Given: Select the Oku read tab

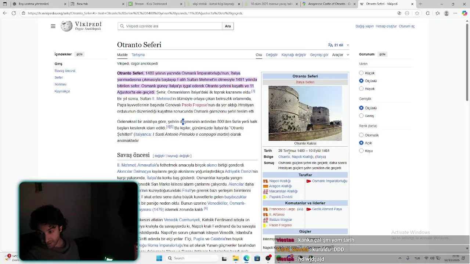Looking at the screenshot, I should pyautogui.click(x=259, y=55).
